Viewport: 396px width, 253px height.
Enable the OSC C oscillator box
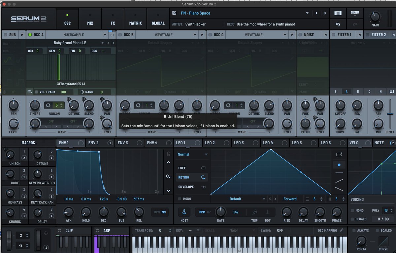(x=210, y=35)
